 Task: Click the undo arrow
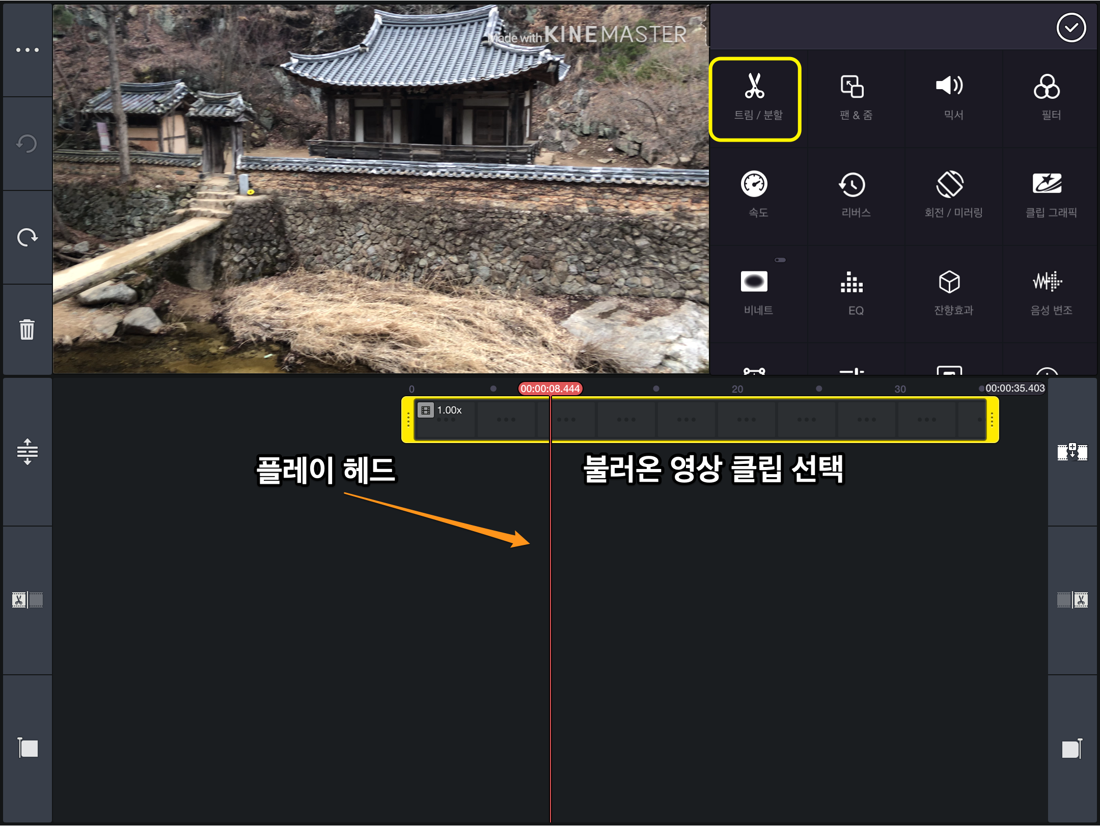[28, 144]
